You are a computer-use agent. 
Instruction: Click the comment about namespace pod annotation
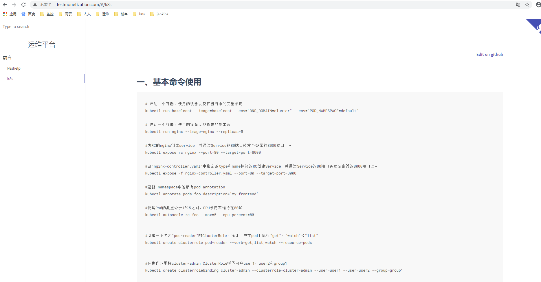point(185,187)
